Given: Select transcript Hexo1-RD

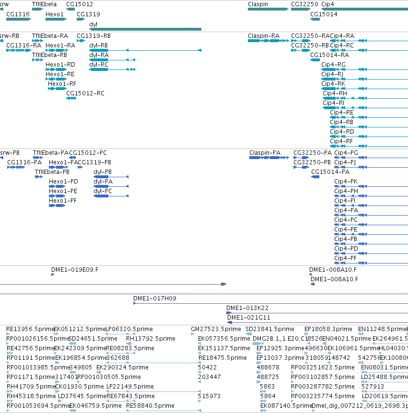Looking at the screenshot, I should coord(56,69).
